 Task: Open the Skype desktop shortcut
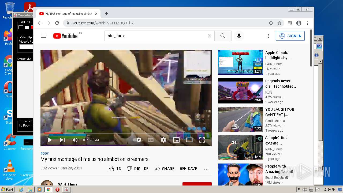[x=9, y=116]
